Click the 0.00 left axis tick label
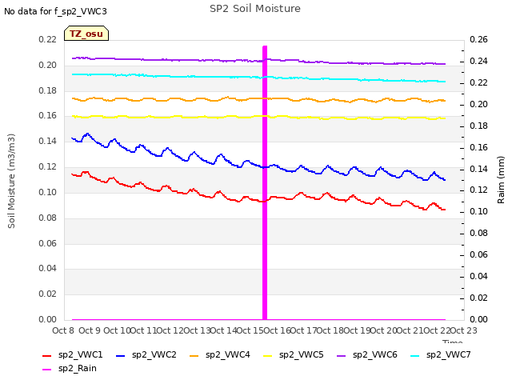 (48, 319)
